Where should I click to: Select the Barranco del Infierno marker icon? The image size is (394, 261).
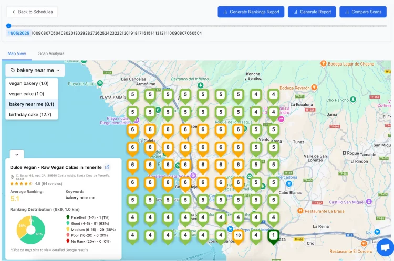pyautogui.click(x=200, y=85)
